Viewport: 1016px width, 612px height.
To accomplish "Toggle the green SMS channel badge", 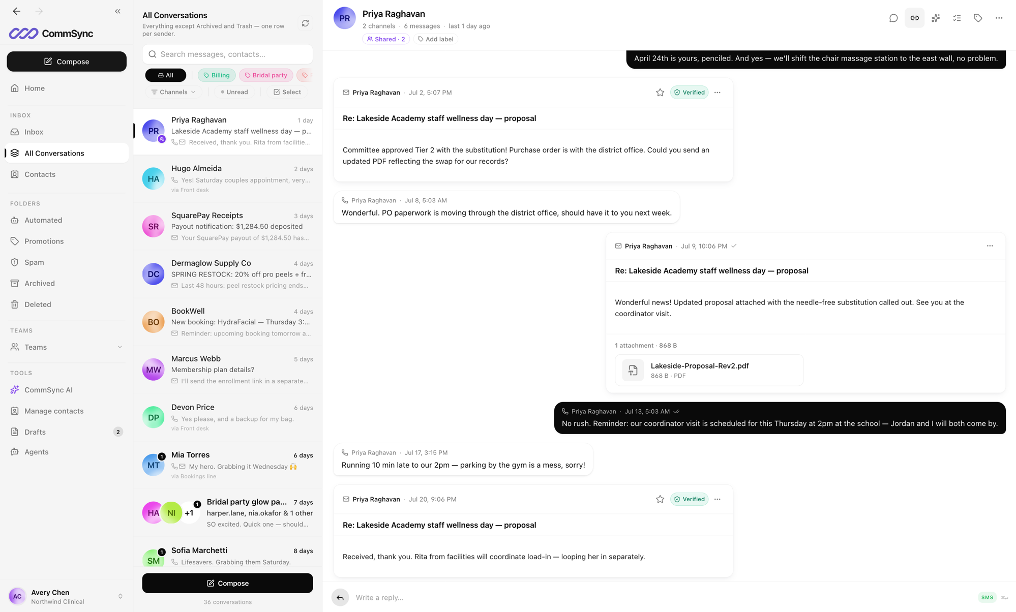I will (x=987, y=597).
